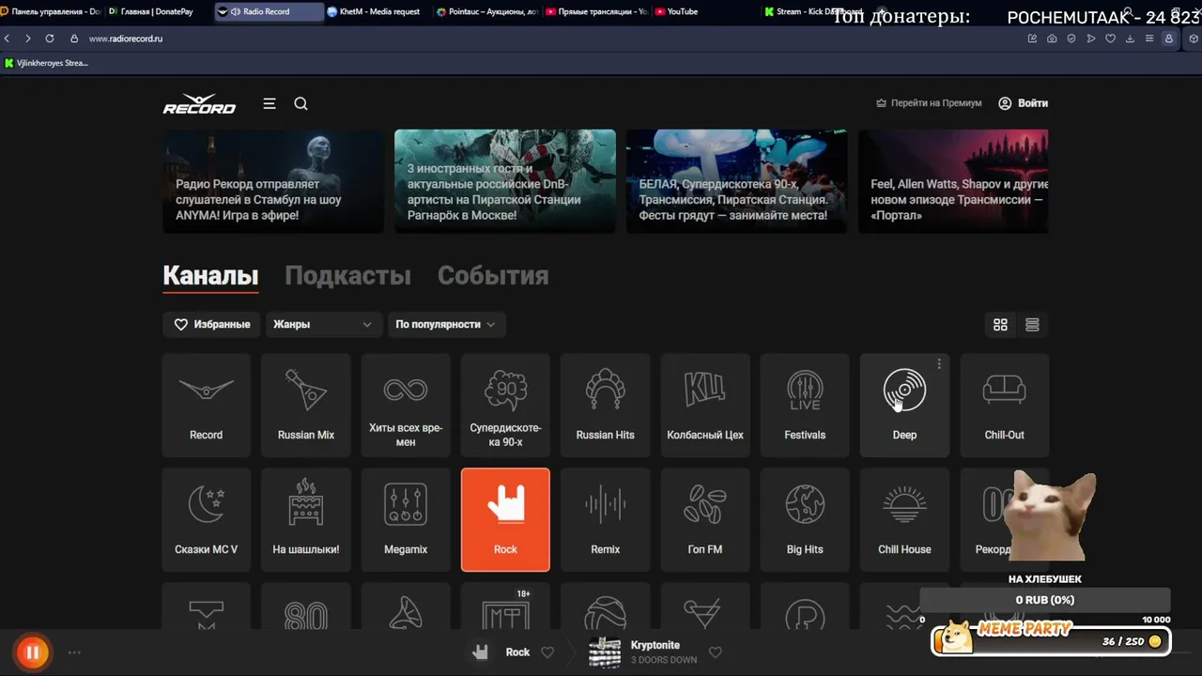Open Kryptonite album cover in player
1202x676 pixels.
click(x=605, y=653)
